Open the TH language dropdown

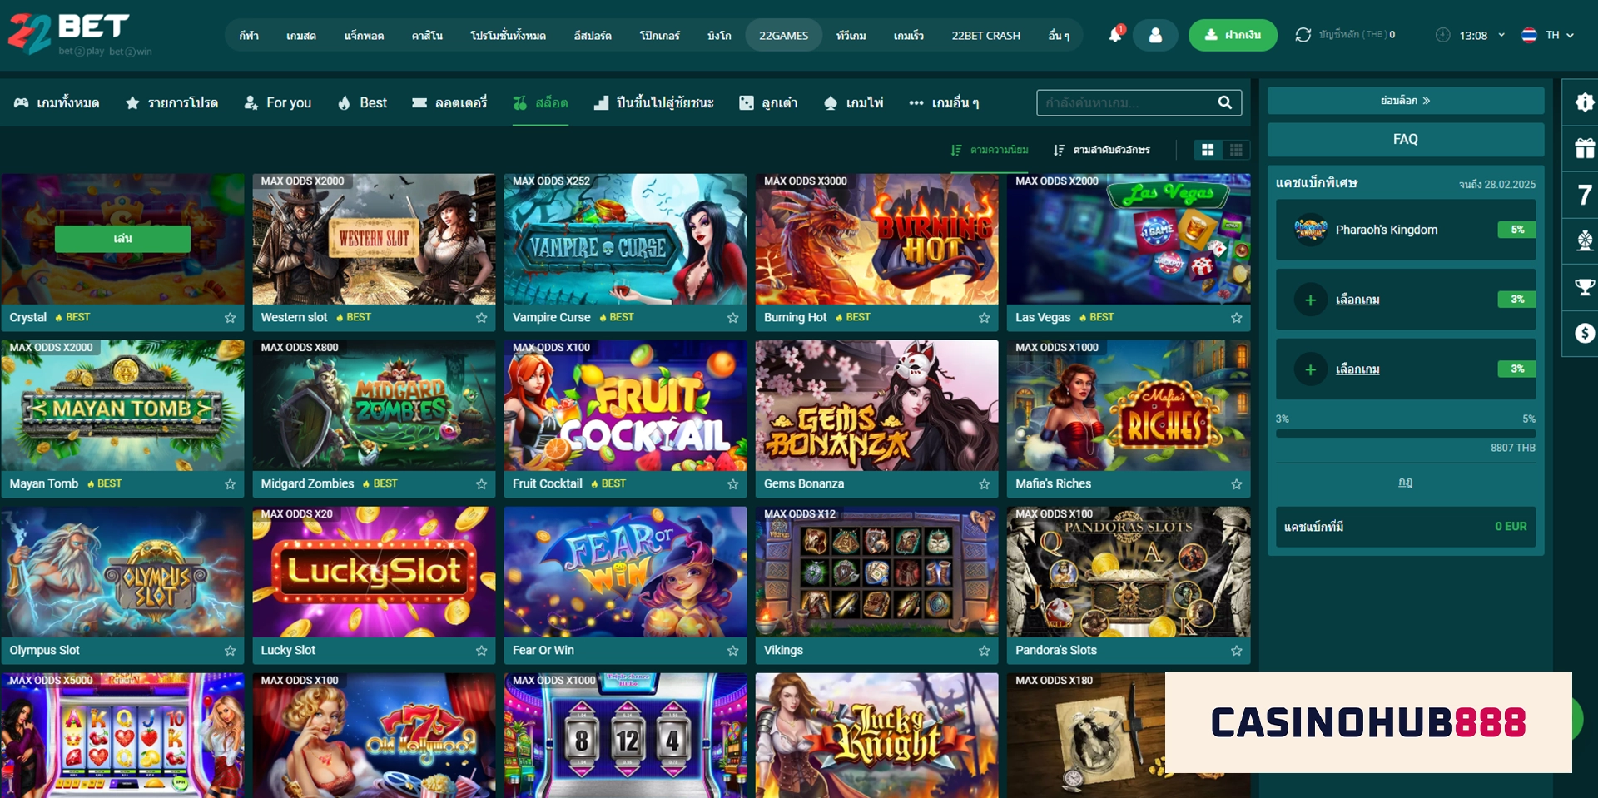click(x=1548, y=35)
